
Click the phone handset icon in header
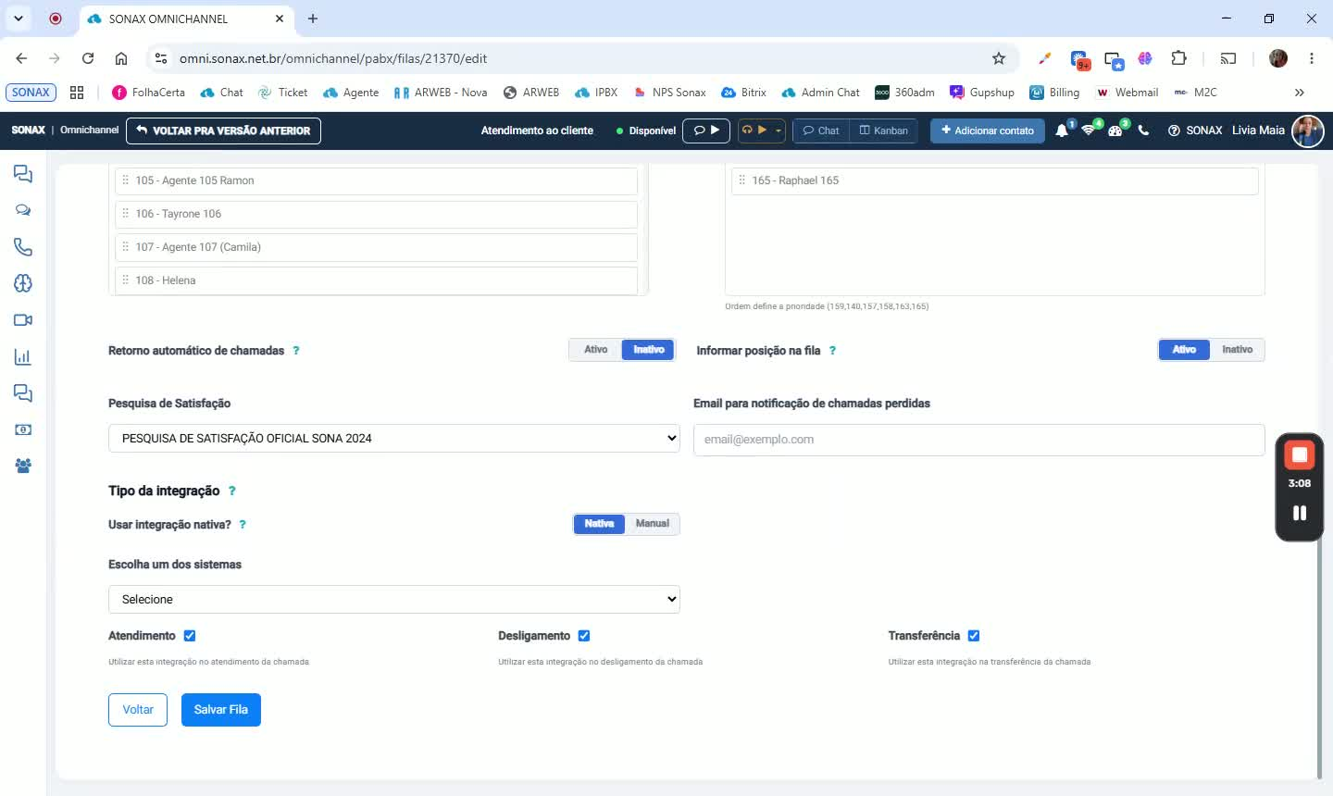[1143, 131]
